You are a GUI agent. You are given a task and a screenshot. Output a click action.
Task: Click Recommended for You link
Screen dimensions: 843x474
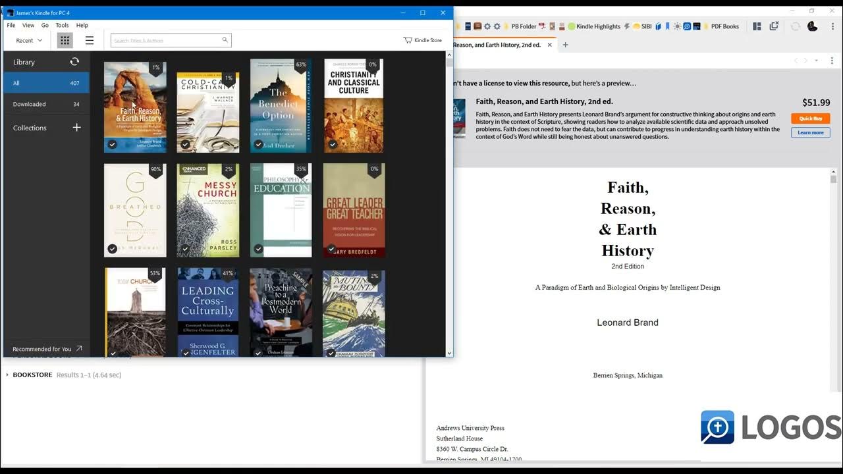[41, 349]
